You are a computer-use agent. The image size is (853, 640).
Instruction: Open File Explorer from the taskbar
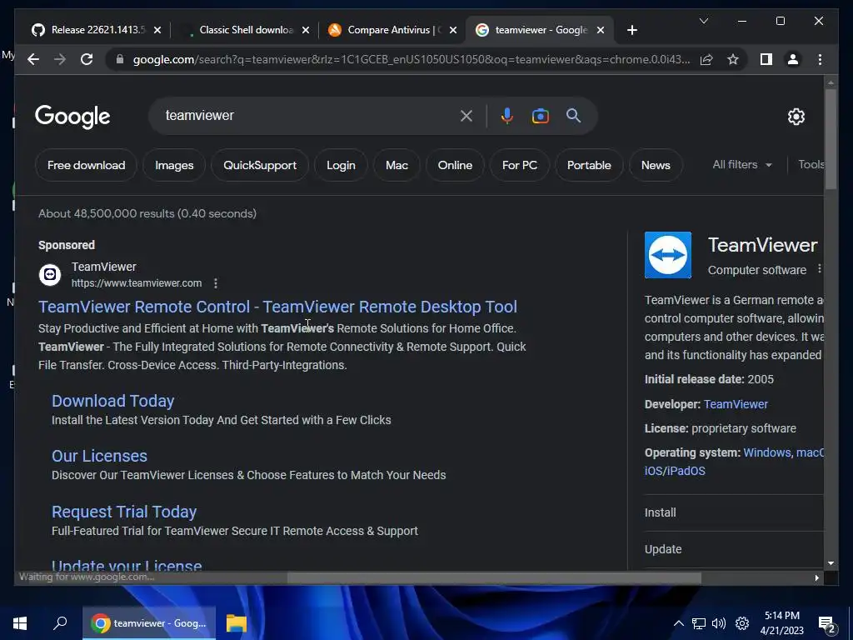point(236,623)
